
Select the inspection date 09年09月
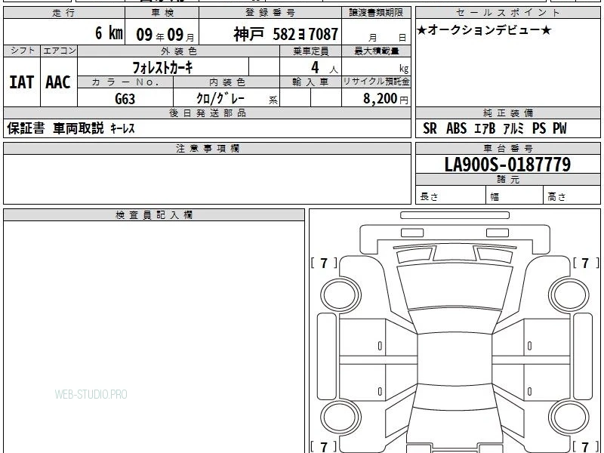tap(165, 35)
